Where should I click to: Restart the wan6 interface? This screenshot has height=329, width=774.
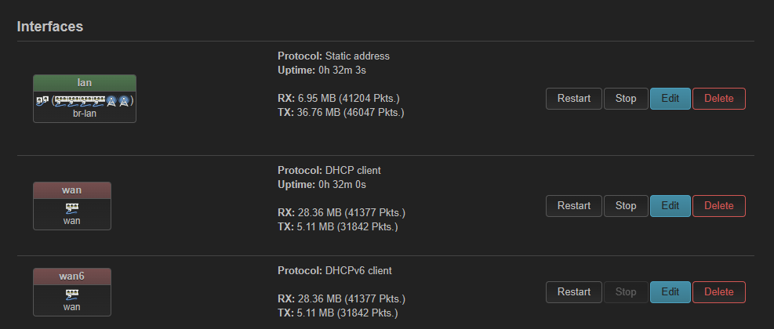[x=573, y=292]
